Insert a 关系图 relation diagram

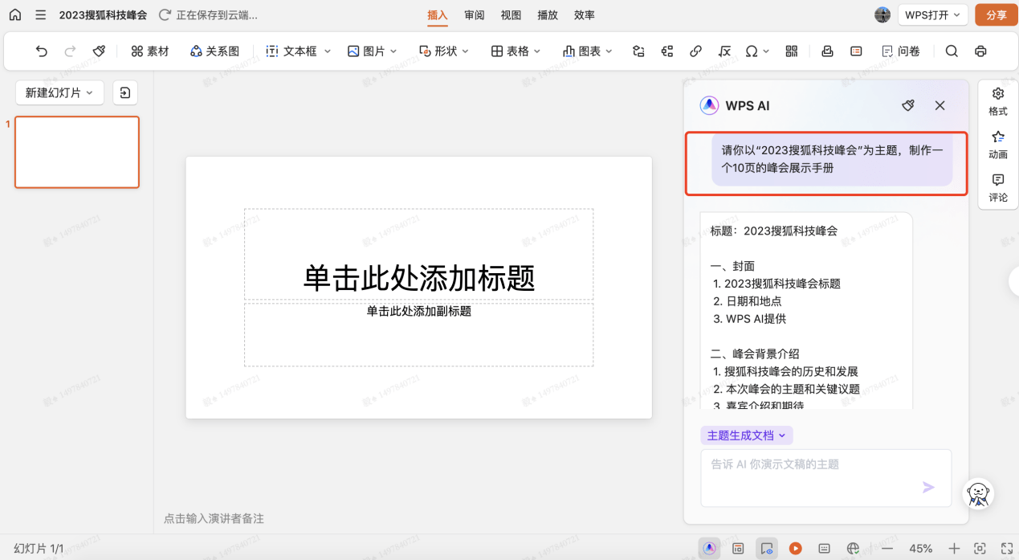tap(214, 51)
